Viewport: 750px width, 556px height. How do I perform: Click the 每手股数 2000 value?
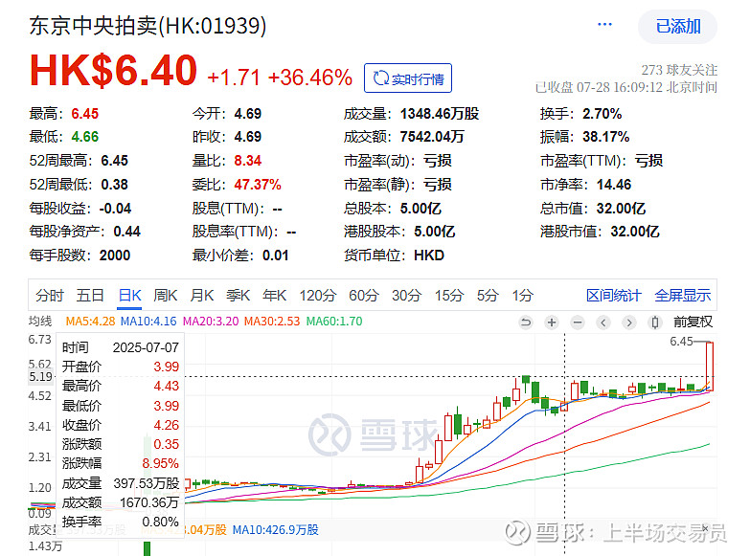coord(115,256)
